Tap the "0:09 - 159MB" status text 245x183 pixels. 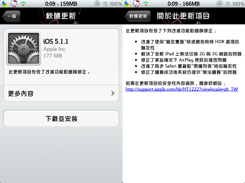tap(61, 4)
